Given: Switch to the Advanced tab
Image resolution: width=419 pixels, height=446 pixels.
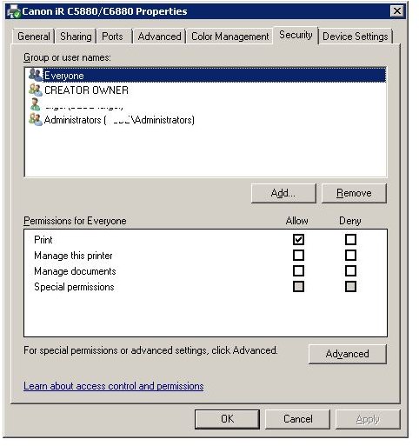Looking at the screenshot, I should [x=159, y=37].
